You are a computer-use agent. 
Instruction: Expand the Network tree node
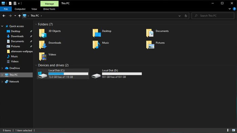tap(2, 81)
